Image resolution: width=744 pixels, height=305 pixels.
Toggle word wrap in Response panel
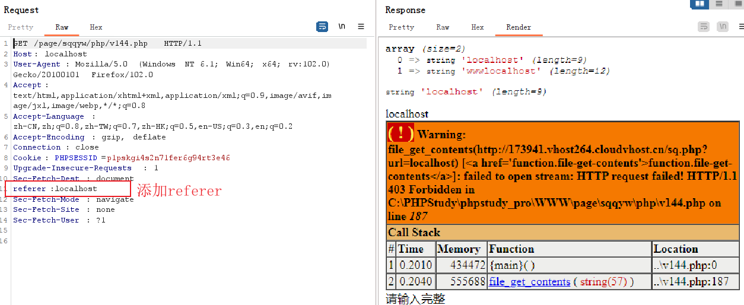coord(704,27)
